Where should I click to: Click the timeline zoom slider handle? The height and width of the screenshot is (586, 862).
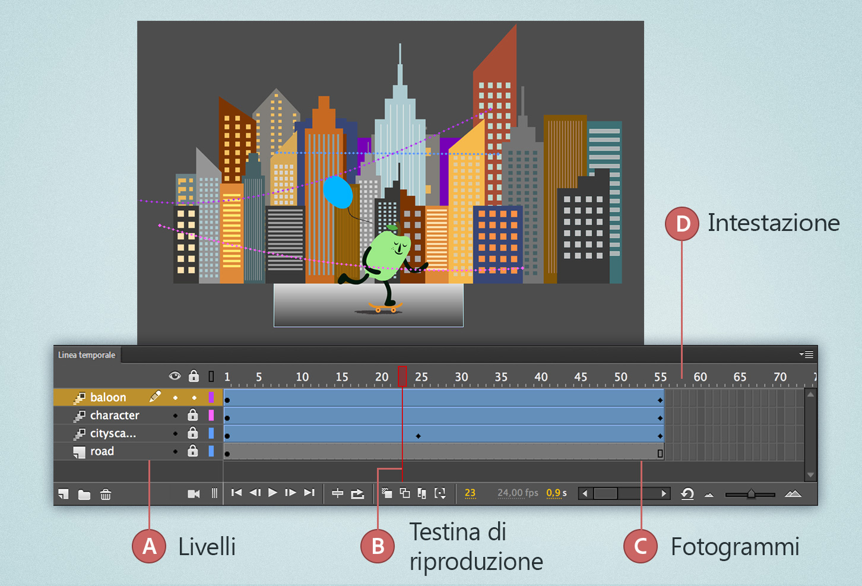[751, 493]
